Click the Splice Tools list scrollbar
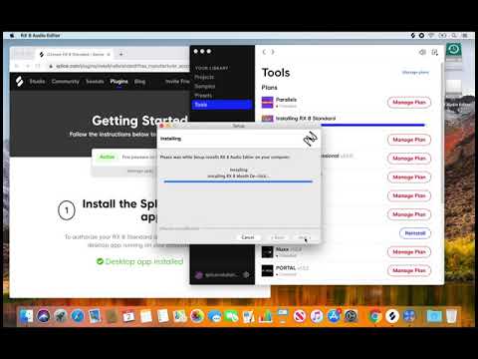This screenshot has height=359, width=478. point(442,133)
